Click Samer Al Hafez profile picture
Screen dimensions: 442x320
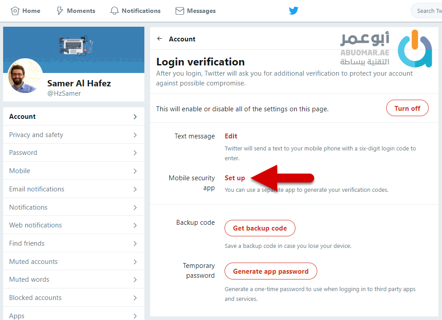(25, 76)
